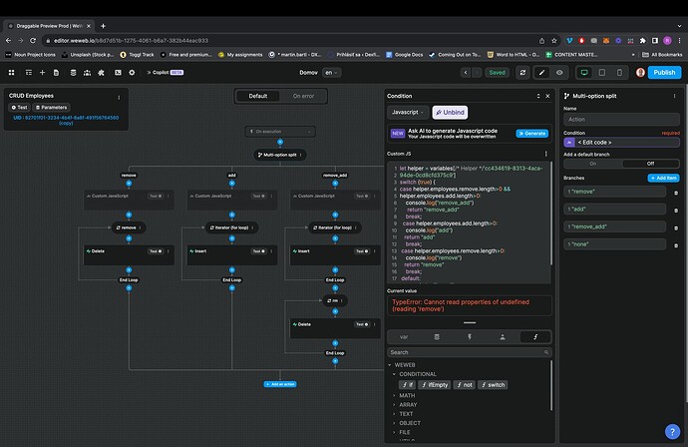This screenshot has width=688, height=447.
Task: Collapse the CONDITIONAL category
Action: [394, 374]
